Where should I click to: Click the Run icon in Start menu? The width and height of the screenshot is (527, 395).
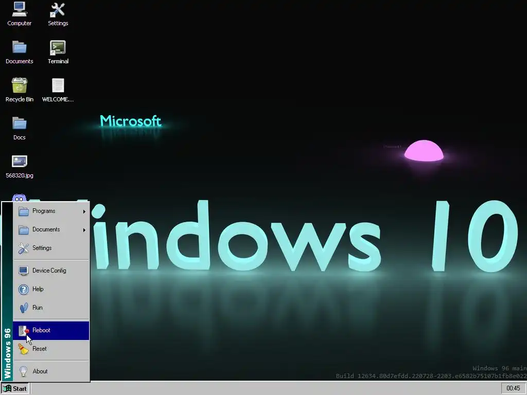point(24,308)
